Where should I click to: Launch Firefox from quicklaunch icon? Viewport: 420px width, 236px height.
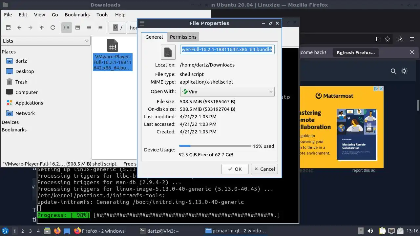pyautogui.click(x=57, y=231)
